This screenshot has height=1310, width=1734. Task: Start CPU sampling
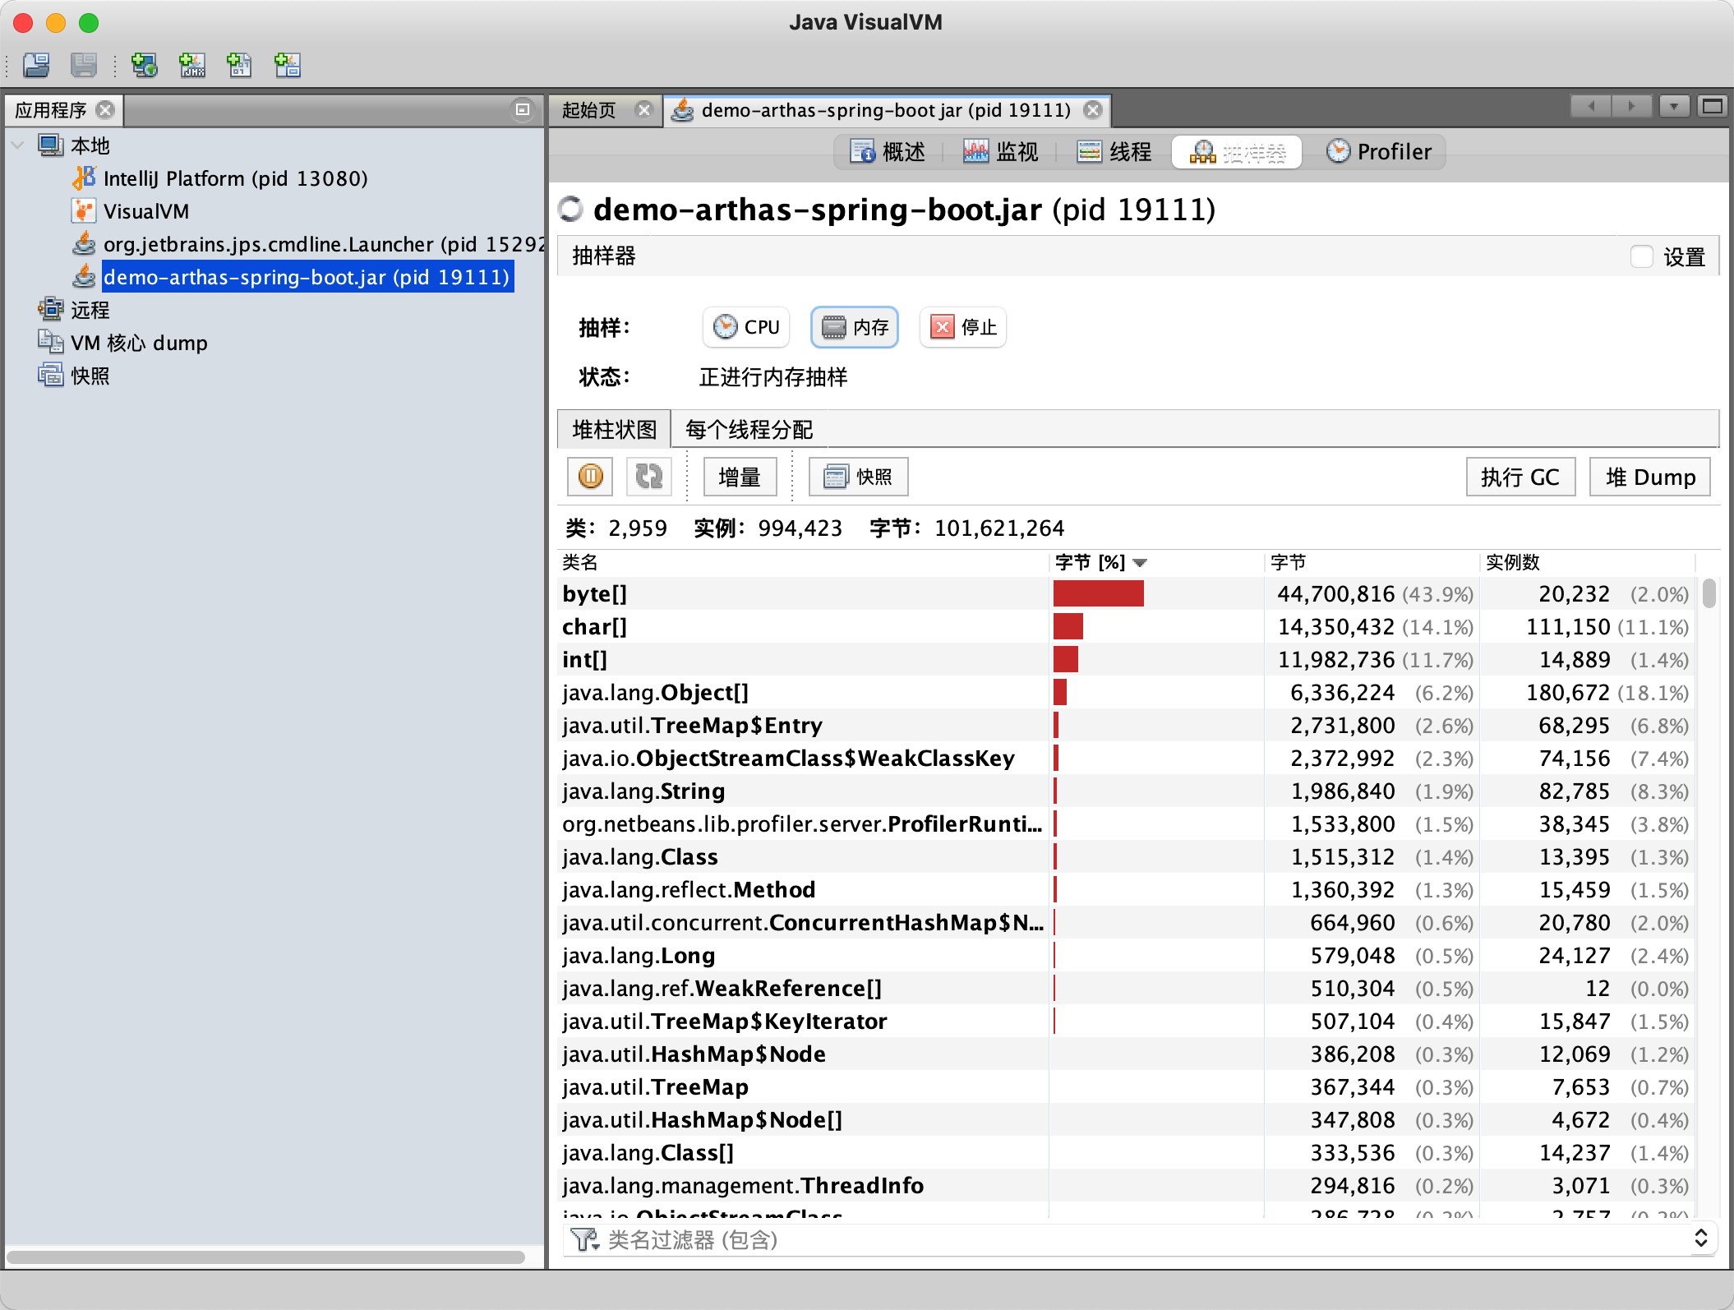click(746, 327)
